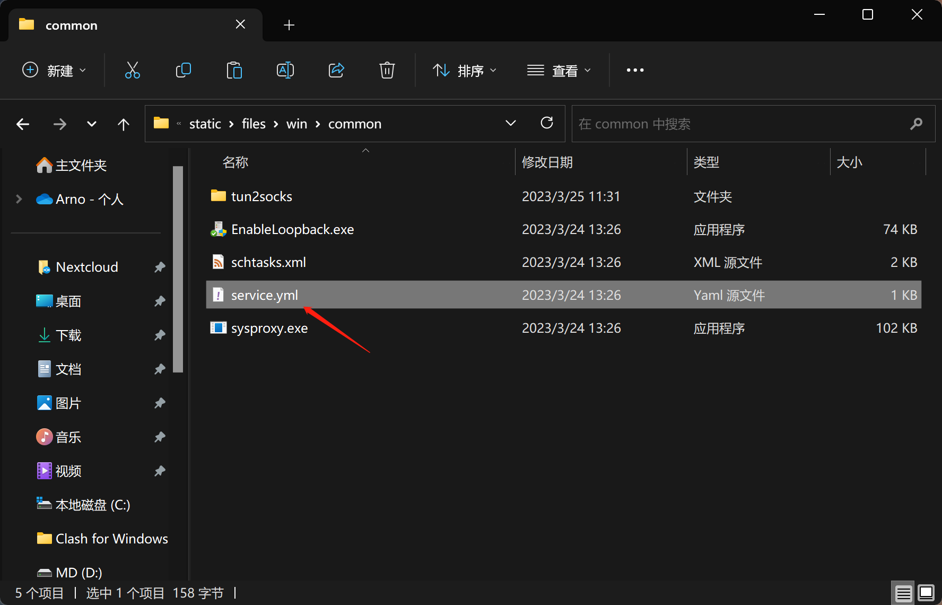Click the Paste clipboard icon
Viewport: 942px width, 605px height.
[x=234, y=70]
